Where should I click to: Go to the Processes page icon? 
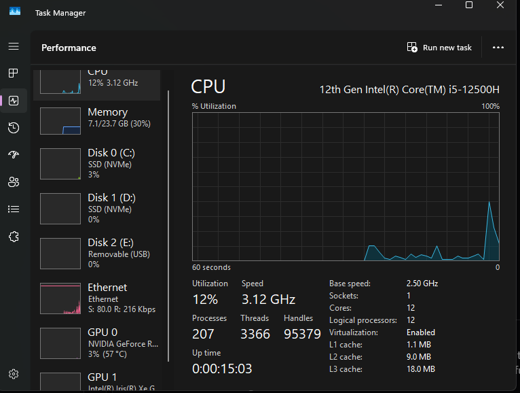pos(14,73)
